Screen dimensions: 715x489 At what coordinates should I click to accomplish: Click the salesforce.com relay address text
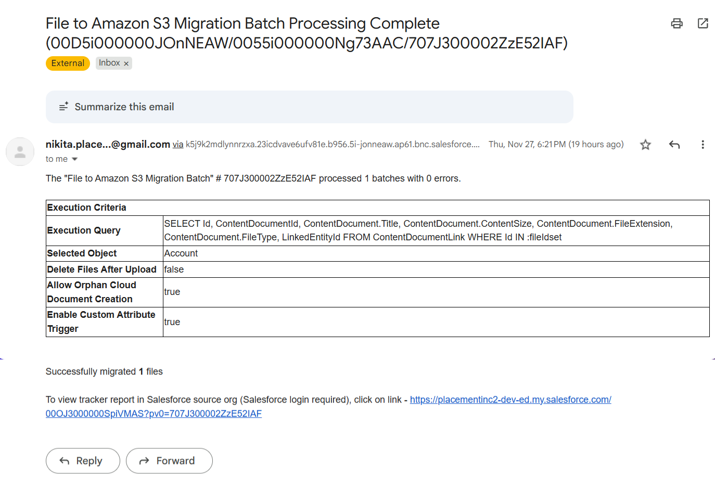coord(333,145)
